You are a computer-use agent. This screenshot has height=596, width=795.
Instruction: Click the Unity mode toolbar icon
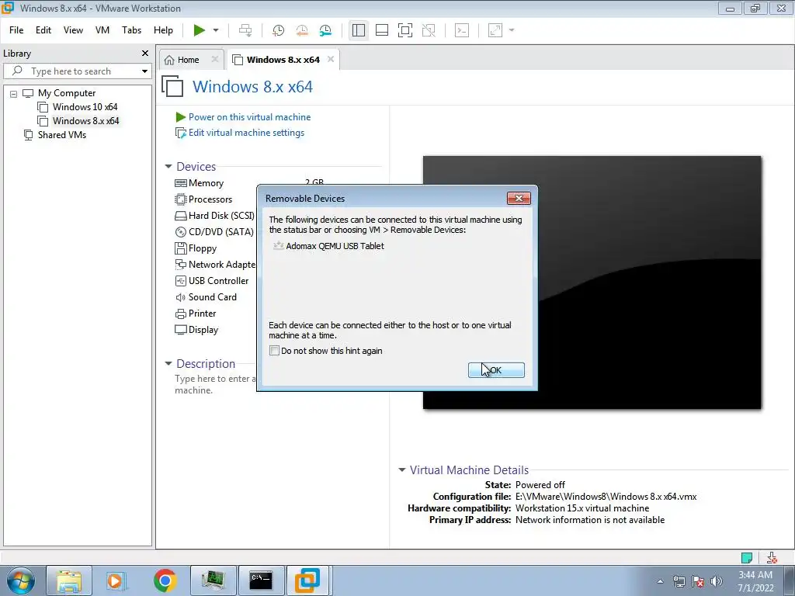[x=429, y=30]
